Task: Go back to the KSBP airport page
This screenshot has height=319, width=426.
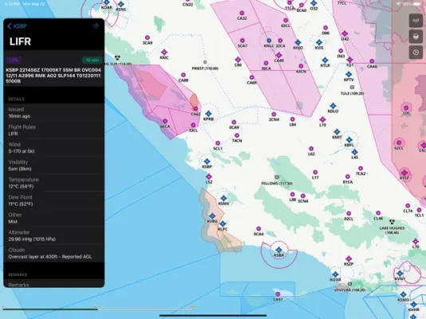Action: [17, 26]
